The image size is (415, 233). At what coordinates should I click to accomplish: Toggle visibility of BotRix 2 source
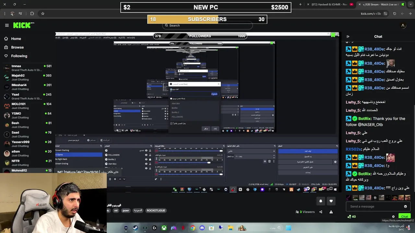click(x=146, y=159)
